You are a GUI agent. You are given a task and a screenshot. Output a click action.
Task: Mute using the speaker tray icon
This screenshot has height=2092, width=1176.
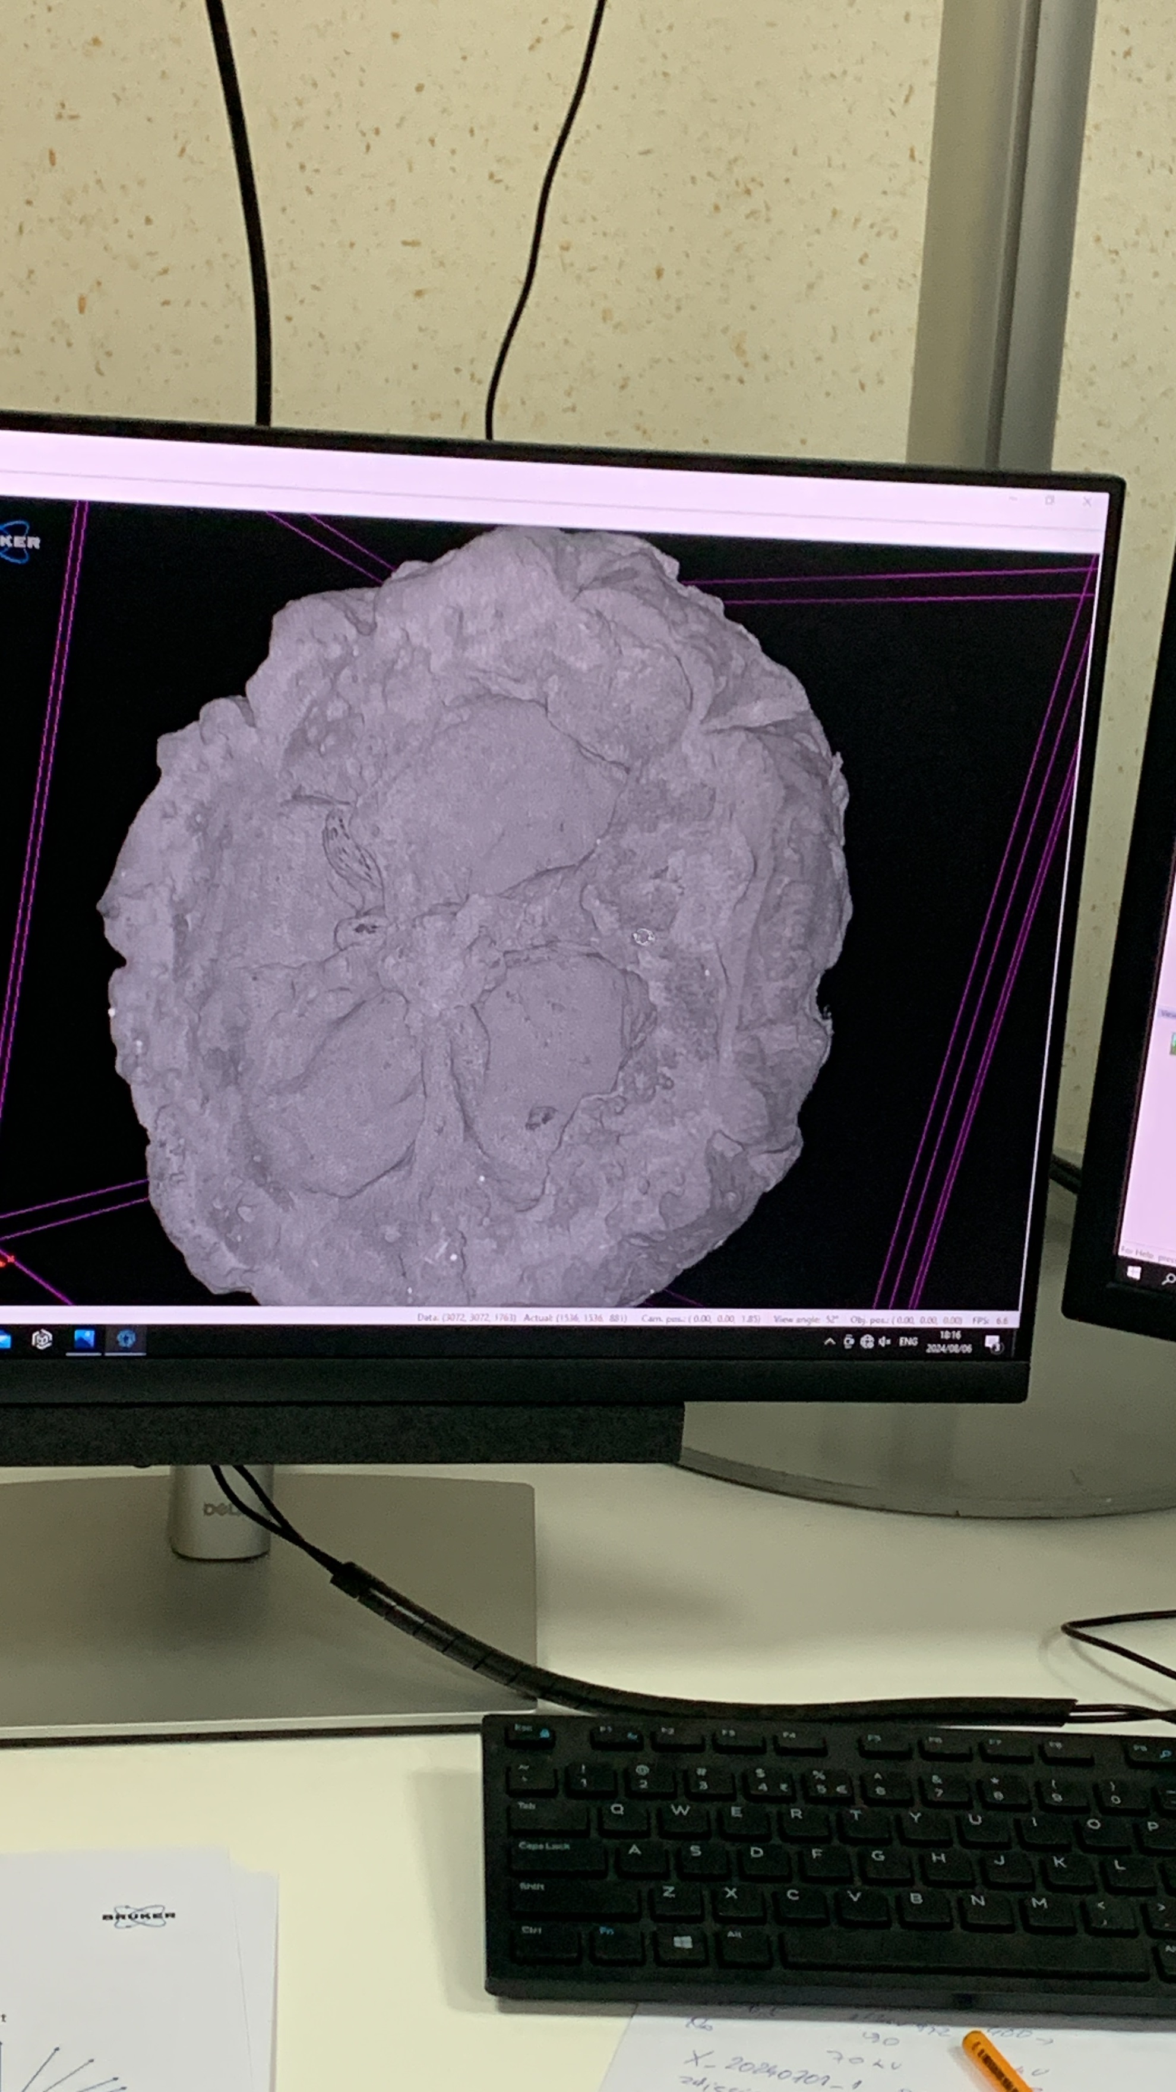coord(884,1341)
